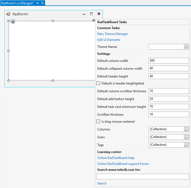Maximize the RadForm1 form window

[91, 14]
